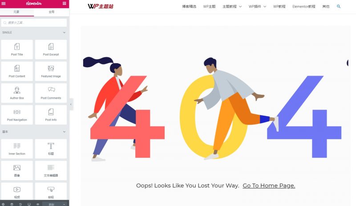Select the Featured Image widget

[51, 71]
